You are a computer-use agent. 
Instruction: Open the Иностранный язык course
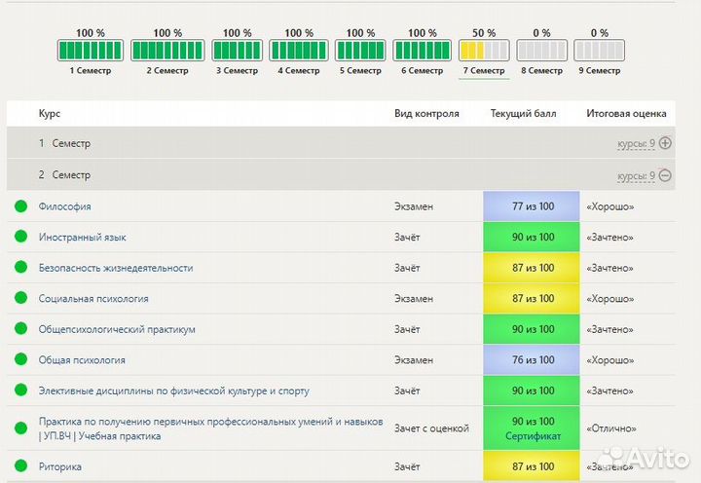(82, 238)
